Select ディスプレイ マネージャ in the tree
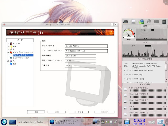 click(23, 52)
